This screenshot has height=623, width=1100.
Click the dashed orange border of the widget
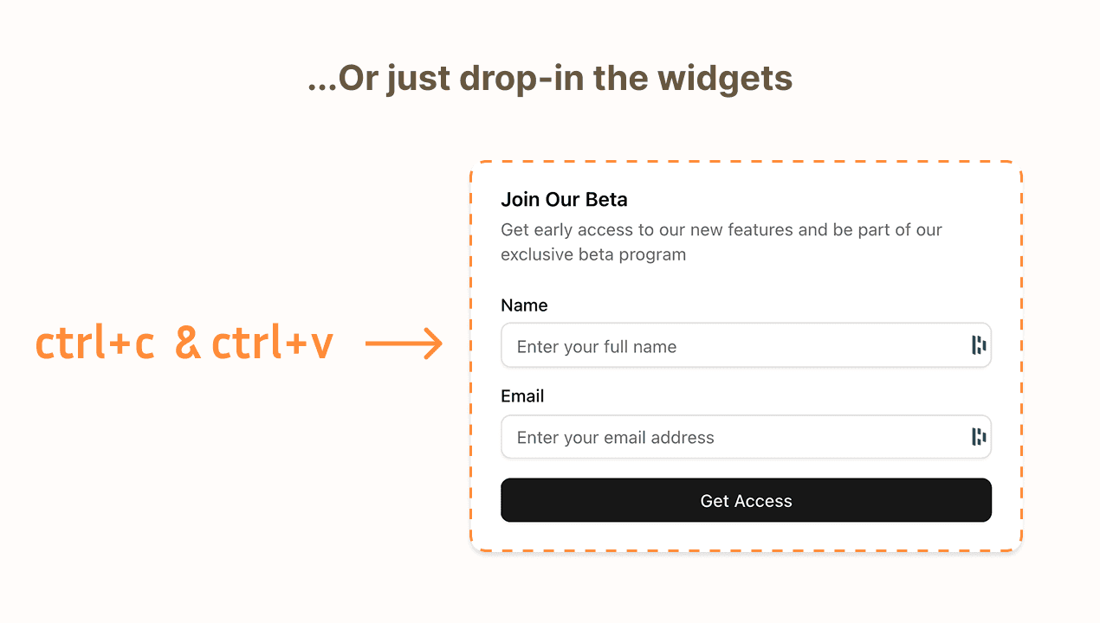click(x=746, y=160)
